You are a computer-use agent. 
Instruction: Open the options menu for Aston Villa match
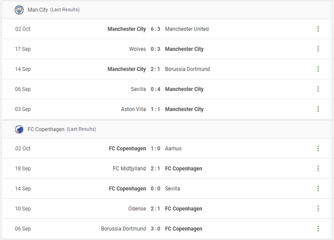318,109
